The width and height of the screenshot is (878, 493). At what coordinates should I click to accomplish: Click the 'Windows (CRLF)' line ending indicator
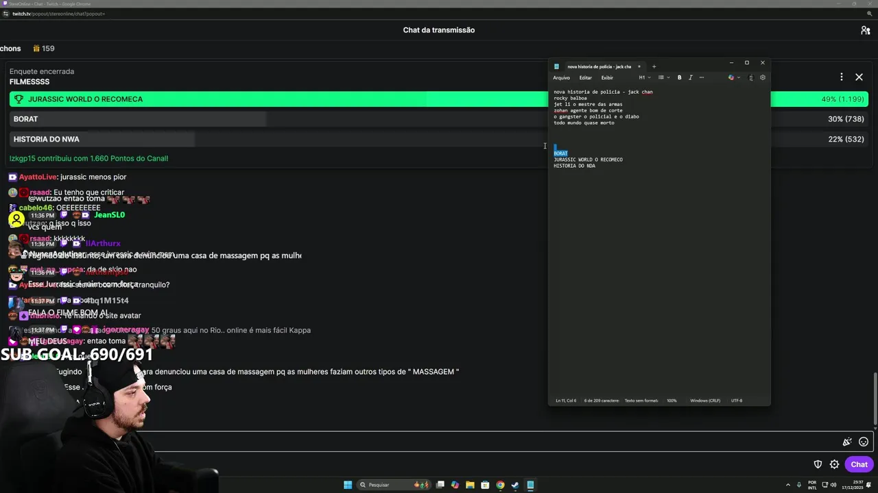[x=705, y=401]
